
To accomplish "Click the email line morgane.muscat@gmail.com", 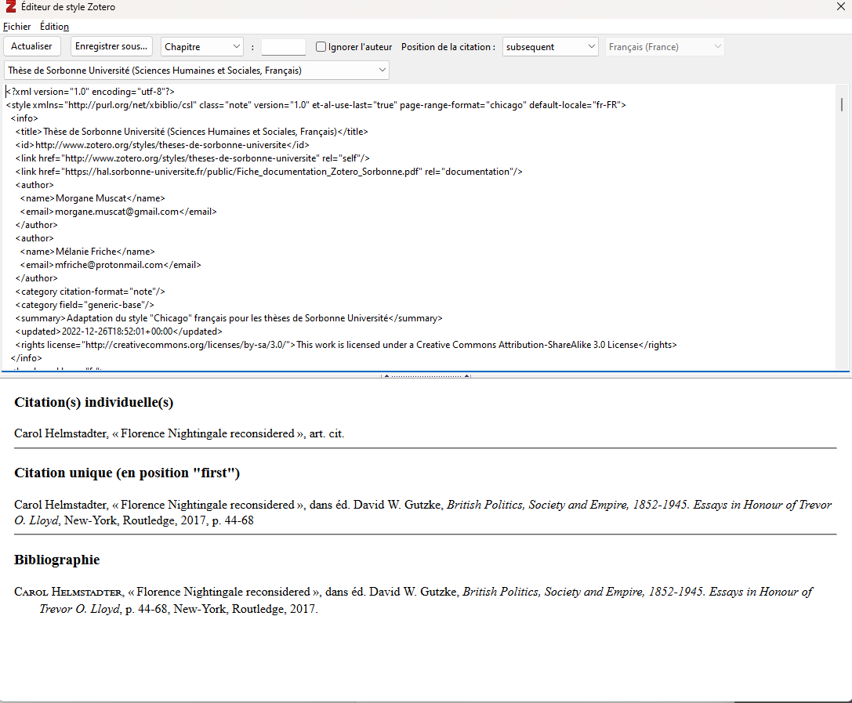I will tap(118, 212).
